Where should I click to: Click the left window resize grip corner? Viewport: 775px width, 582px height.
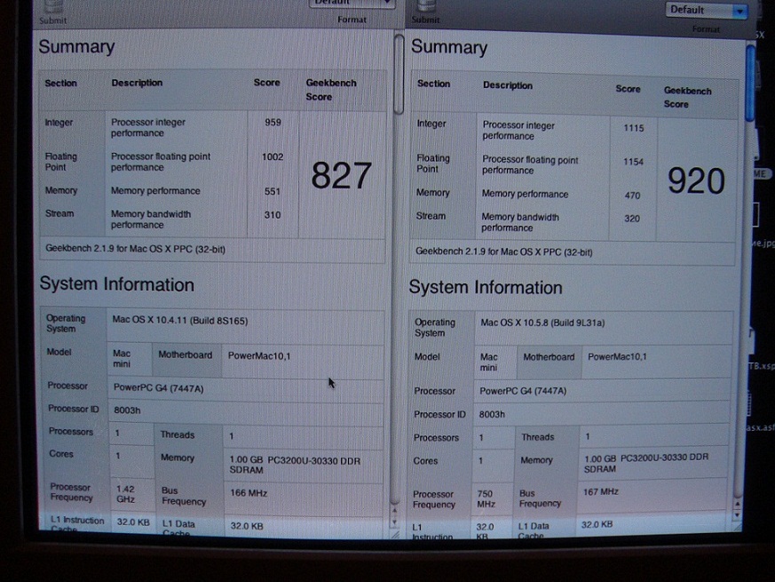394,535
